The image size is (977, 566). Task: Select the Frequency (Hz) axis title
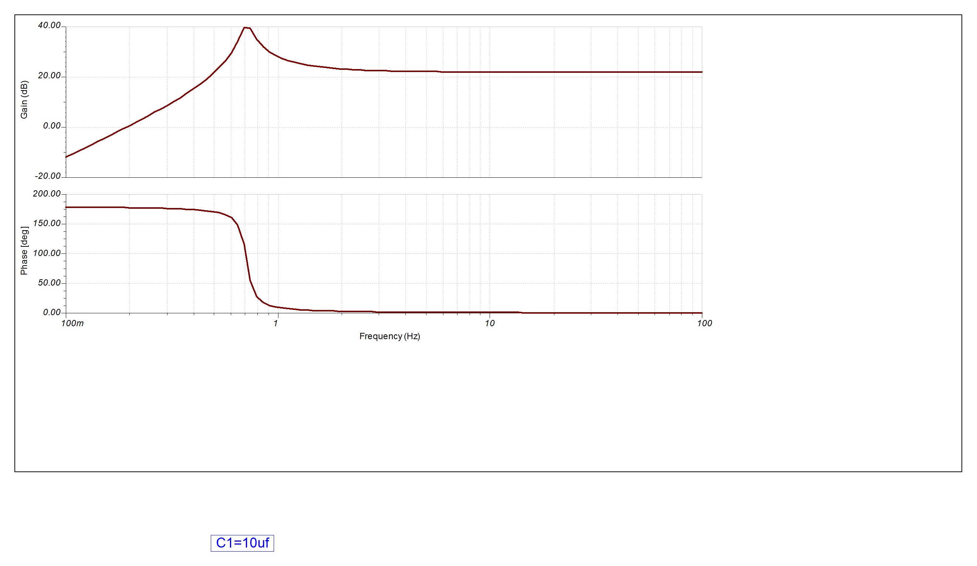pyautogui.click(x=390, y=336)
